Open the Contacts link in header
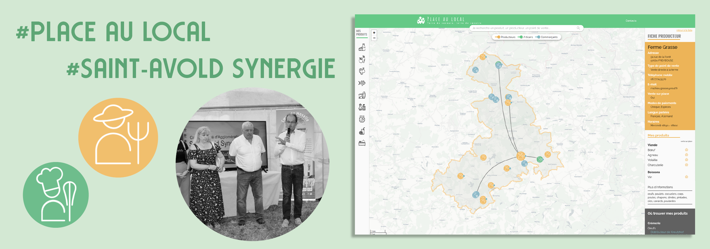This screenshot has width=710, height=249. [x=631, y=21]
